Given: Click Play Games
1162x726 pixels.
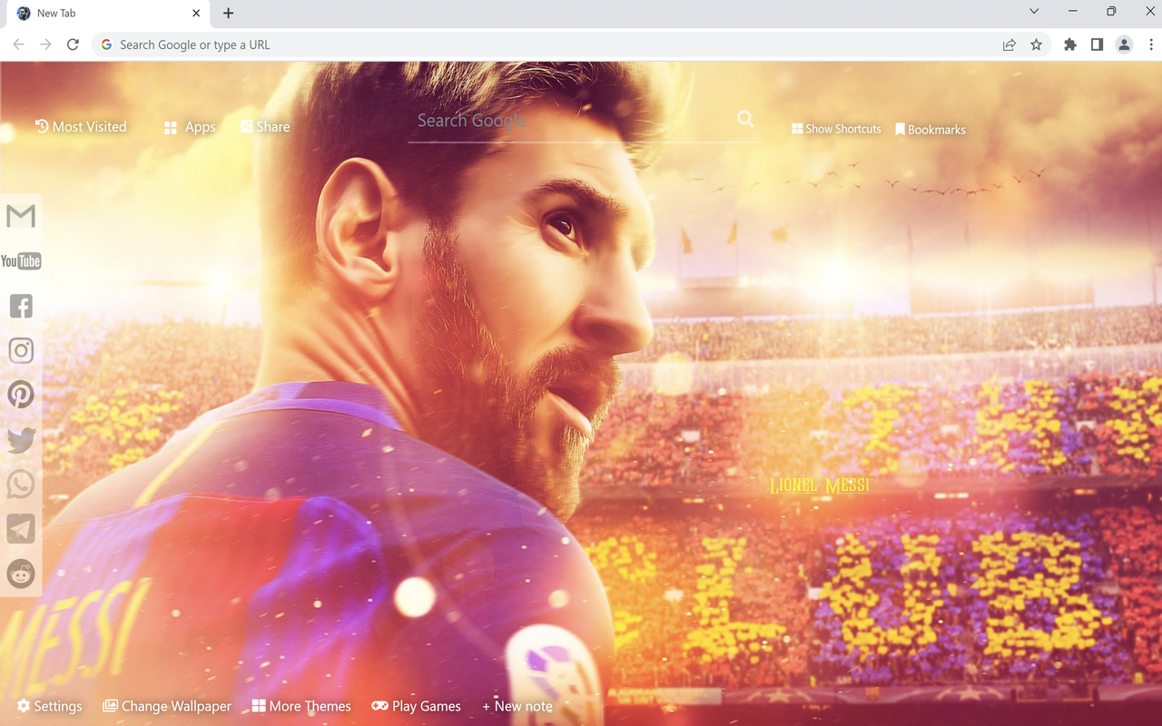Looking at the screenshot, I should coord(417,706).
